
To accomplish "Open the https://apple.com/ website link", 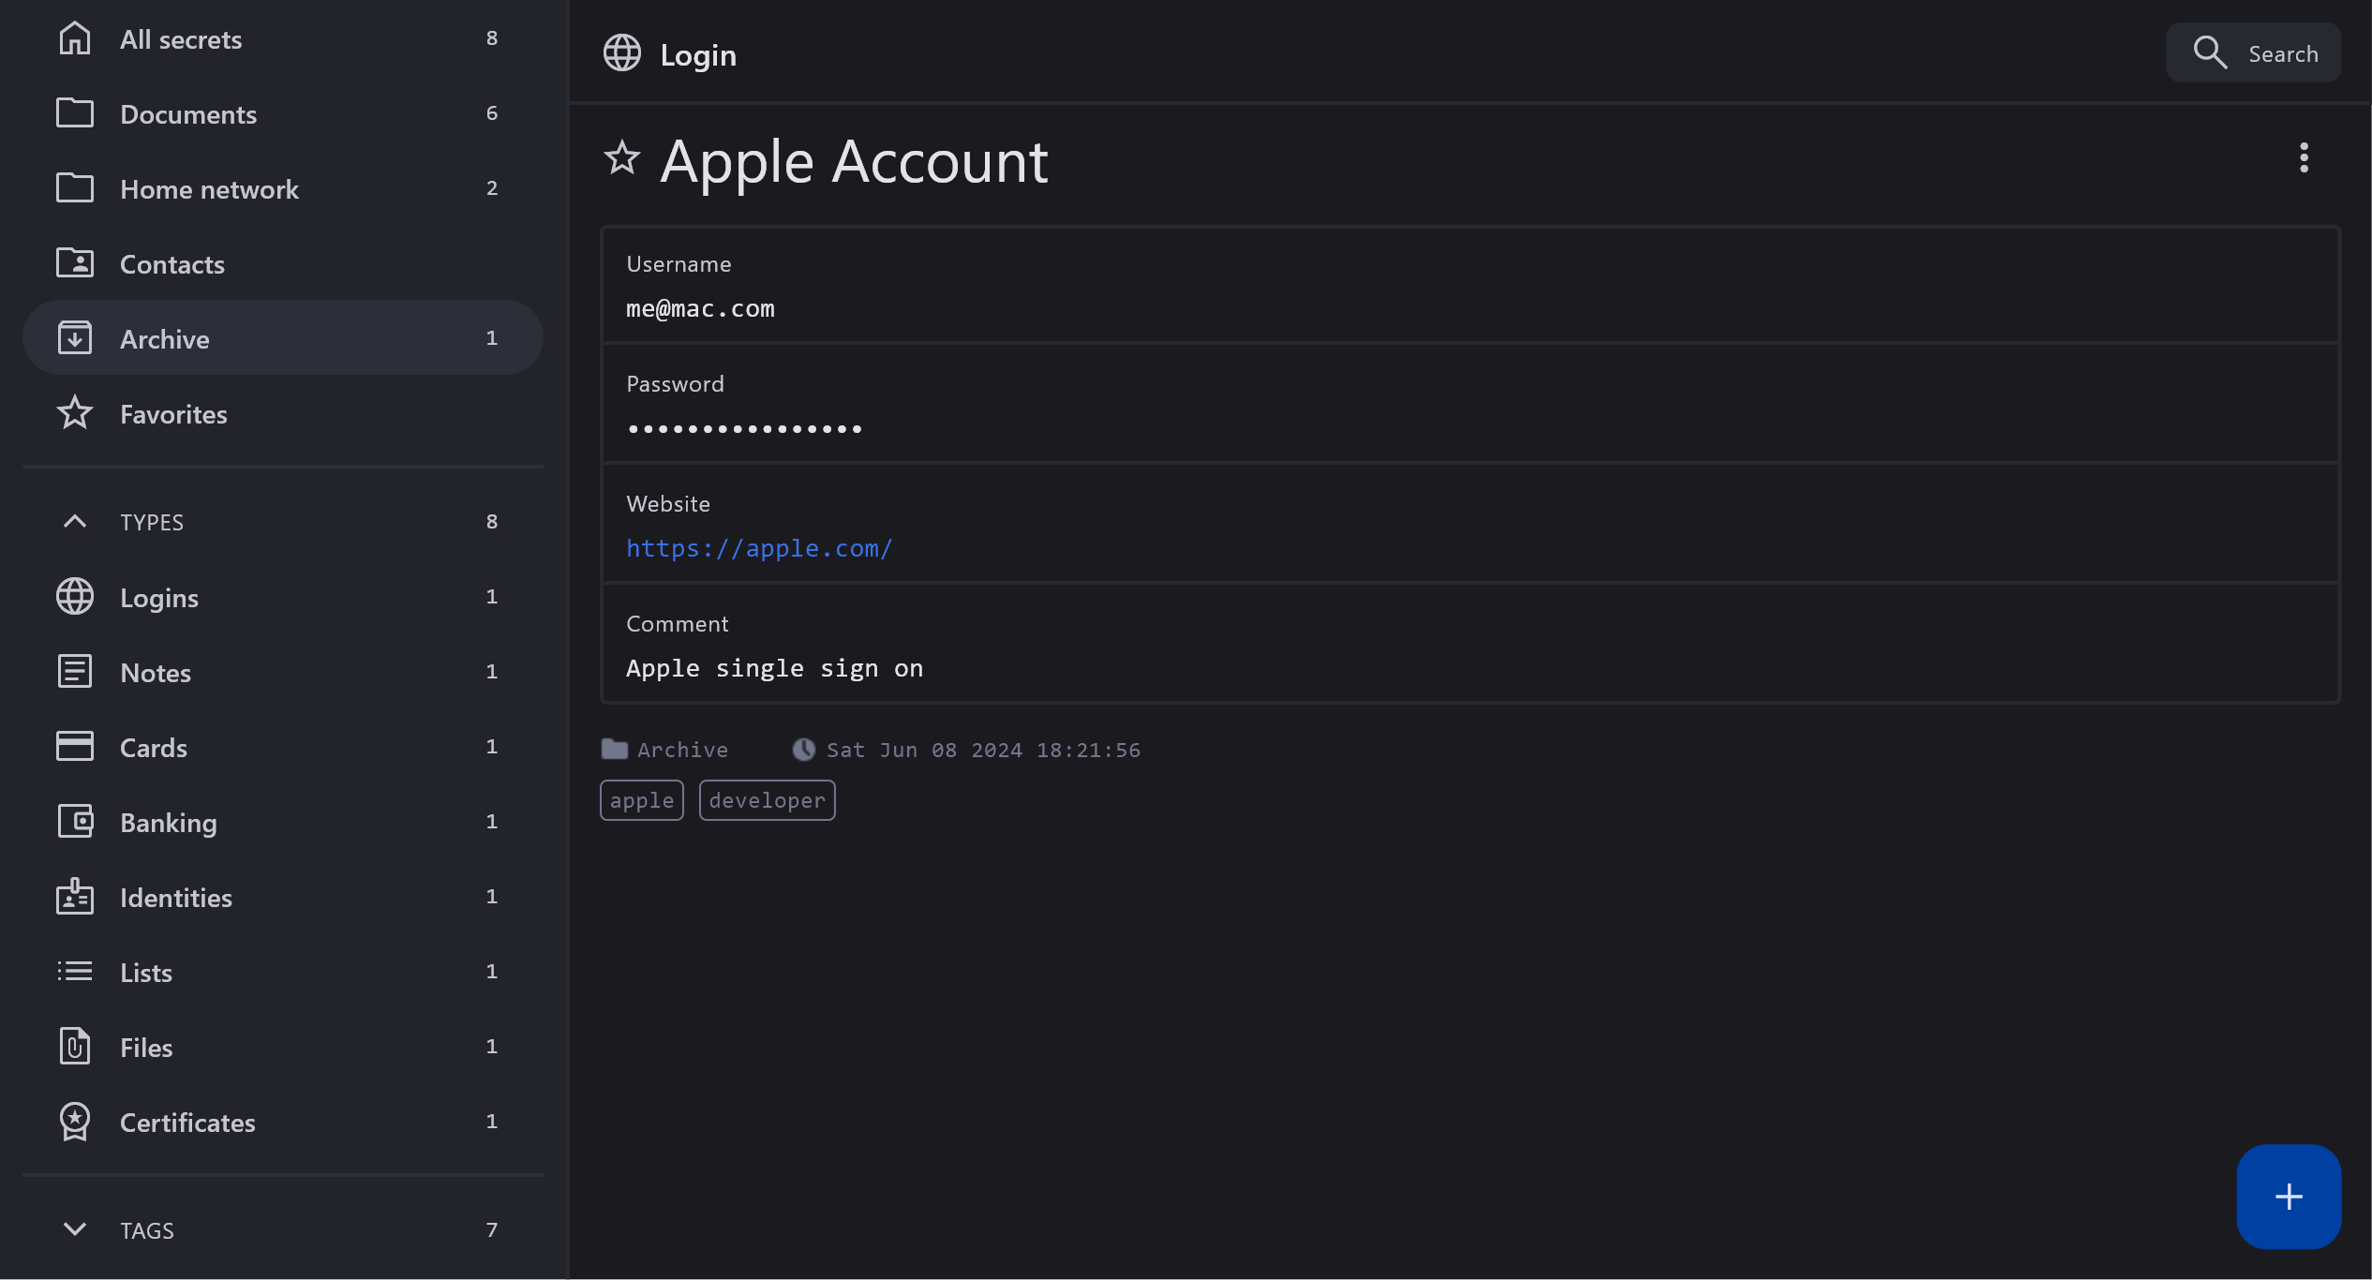I will click(759, 548).
